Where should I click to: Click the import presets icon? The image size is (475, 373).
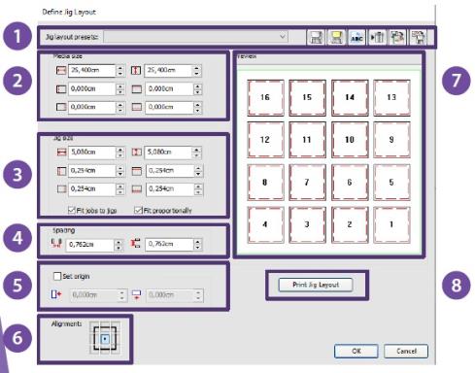click(397, 37)
